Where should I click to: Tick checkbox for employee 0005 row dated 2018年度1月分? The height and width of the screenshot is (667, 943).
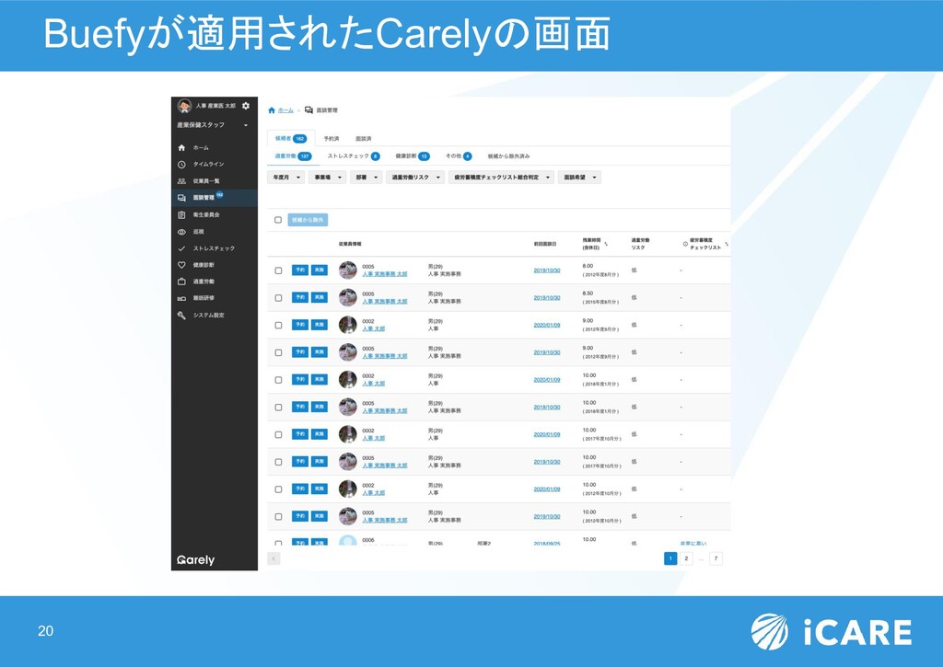pos(278,408)
